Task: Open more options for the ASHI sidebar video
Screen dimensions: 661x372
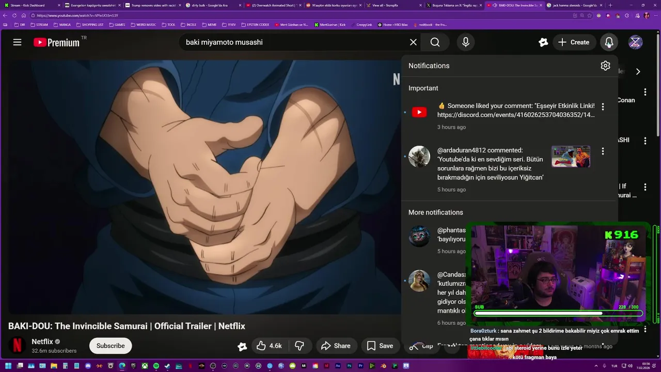Action: tap(645, 141)
